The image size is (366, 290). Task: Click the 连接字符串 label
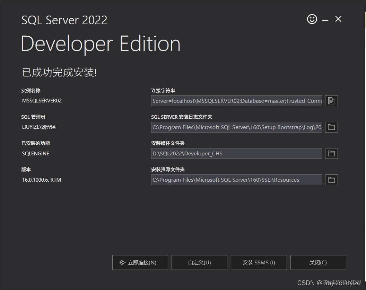coord(163,90)
